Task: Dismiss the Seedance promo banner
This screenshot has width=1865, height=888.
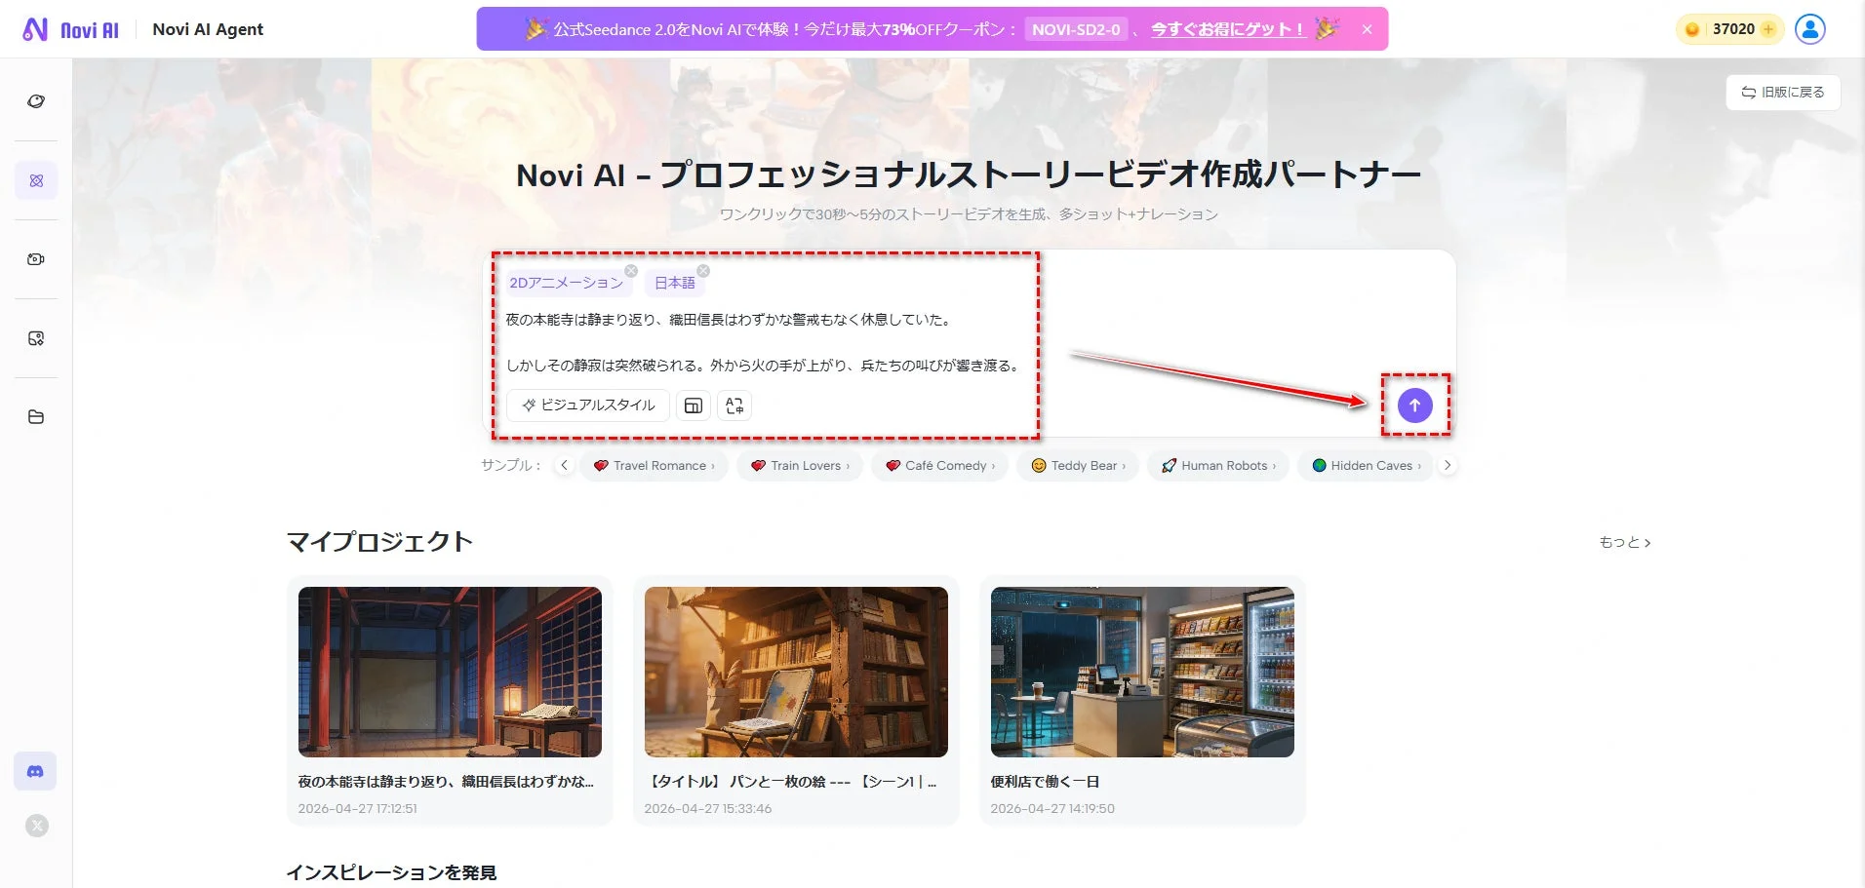Action: (x=1369, y=28)
